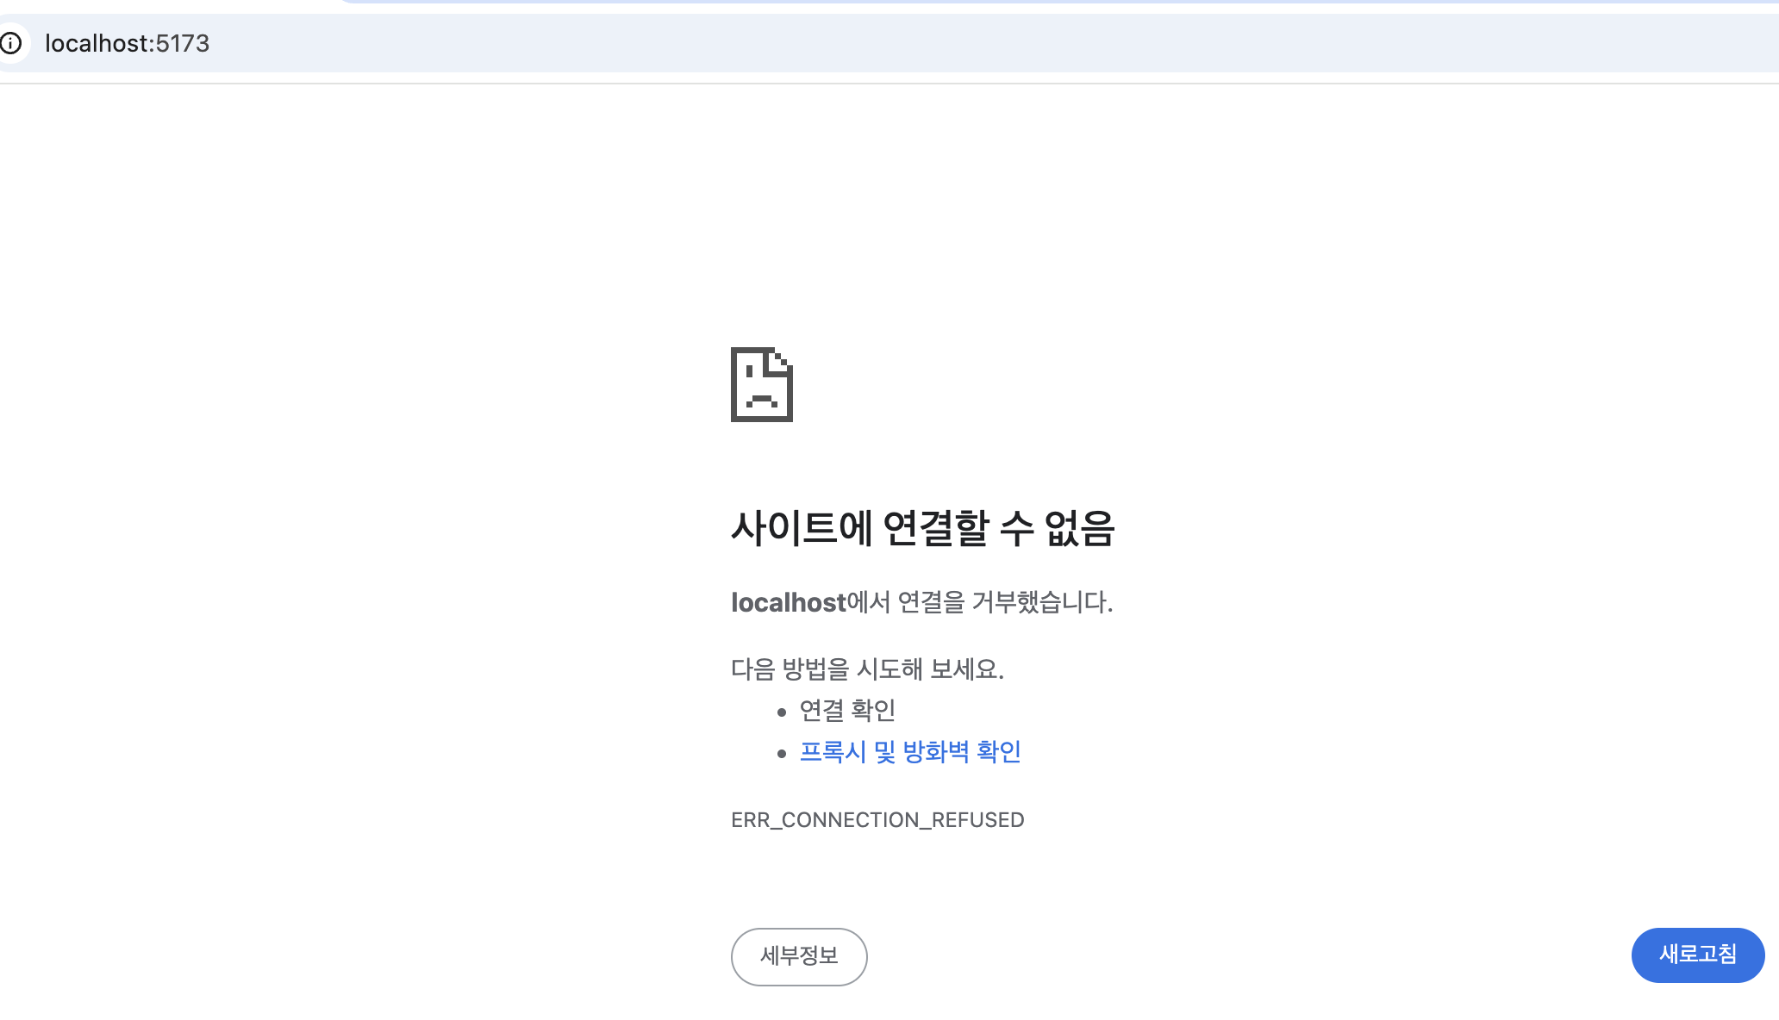Click the site information icon in address bar
The height and width of the screenshot is (1020, 1779).
(10, 43)
